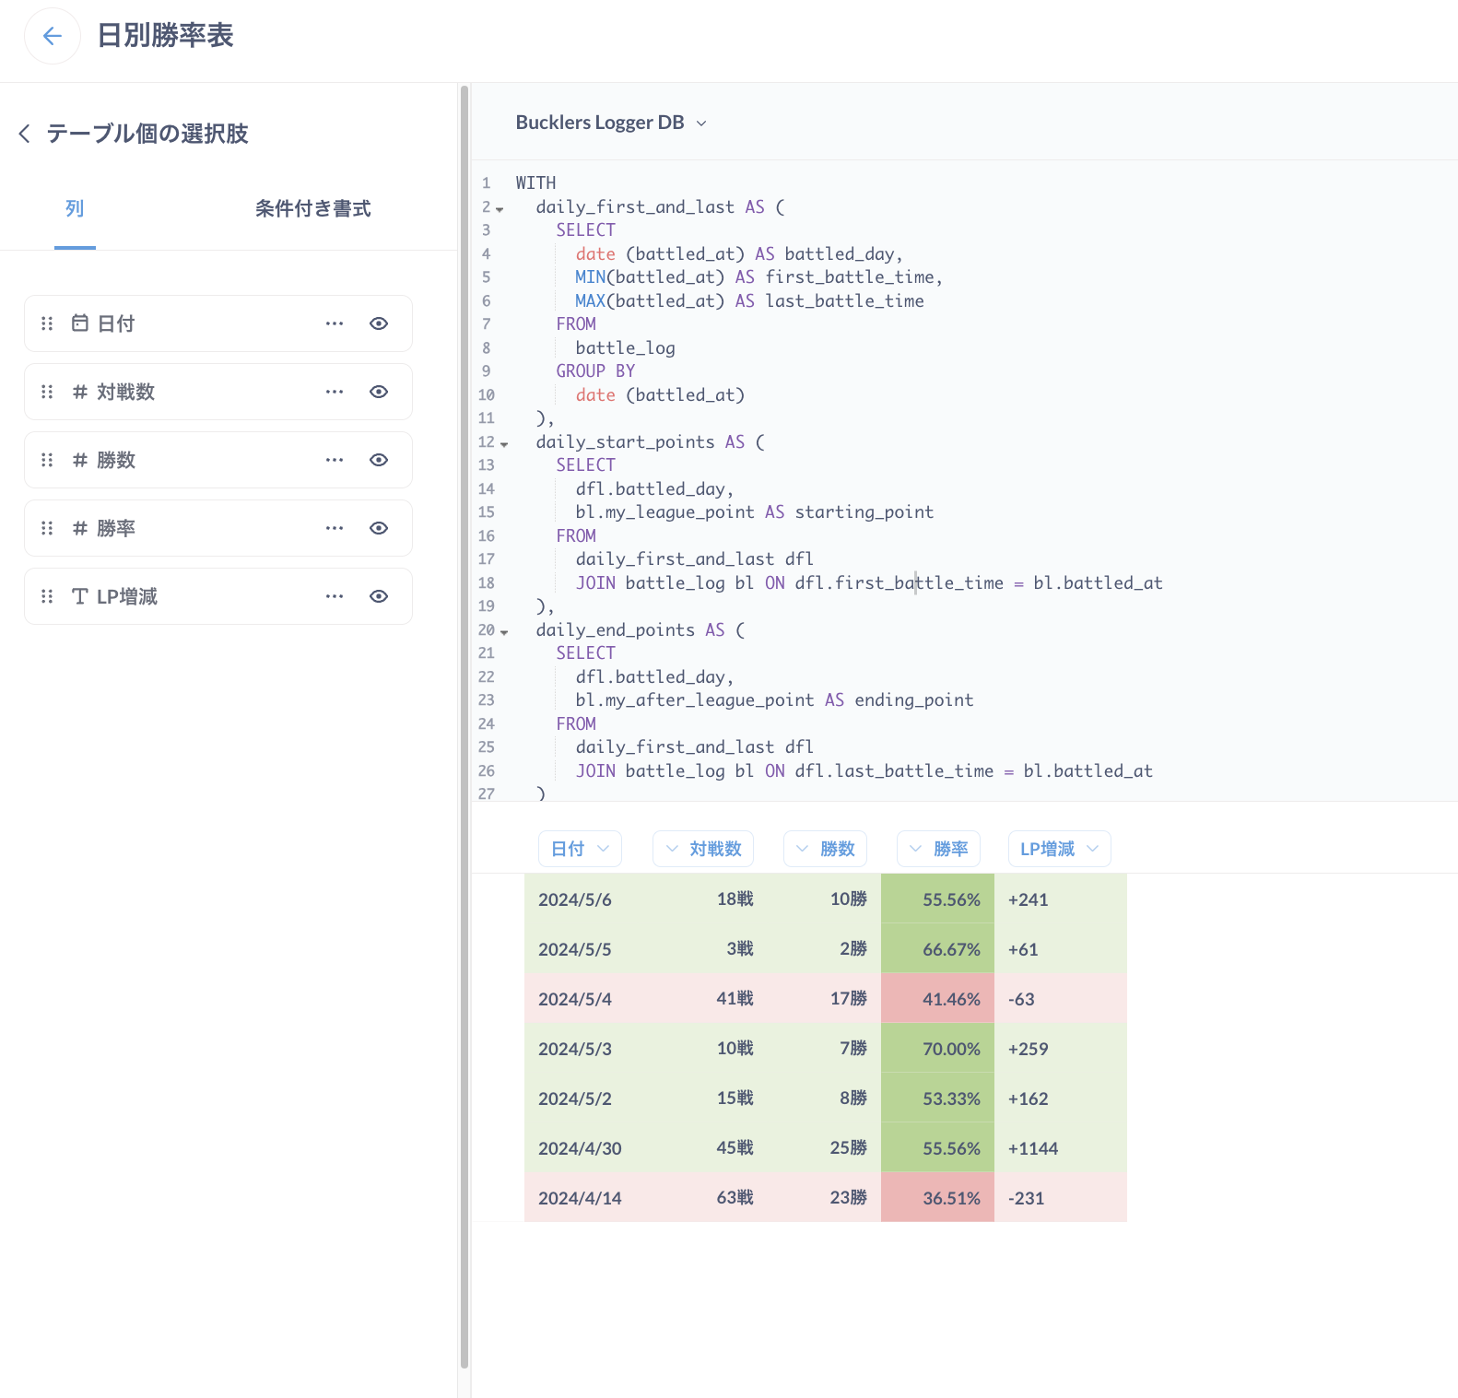Hide the 日付 column with eye icon
Viewport: 1458px width, 1398px height.
[379, 323]
